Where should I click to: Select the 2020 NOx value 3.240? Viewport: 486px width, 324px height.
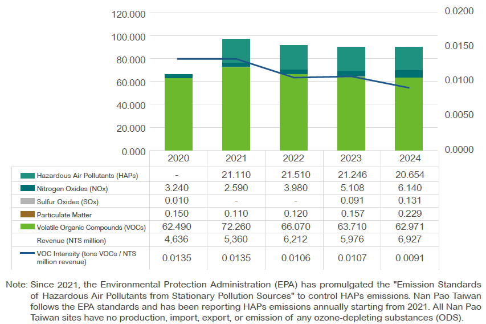(178, 188)
